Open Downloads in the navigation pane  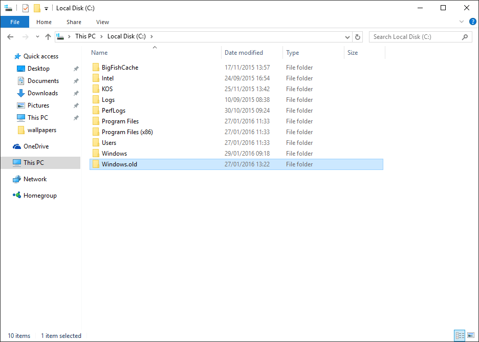(x=42, y=93)
